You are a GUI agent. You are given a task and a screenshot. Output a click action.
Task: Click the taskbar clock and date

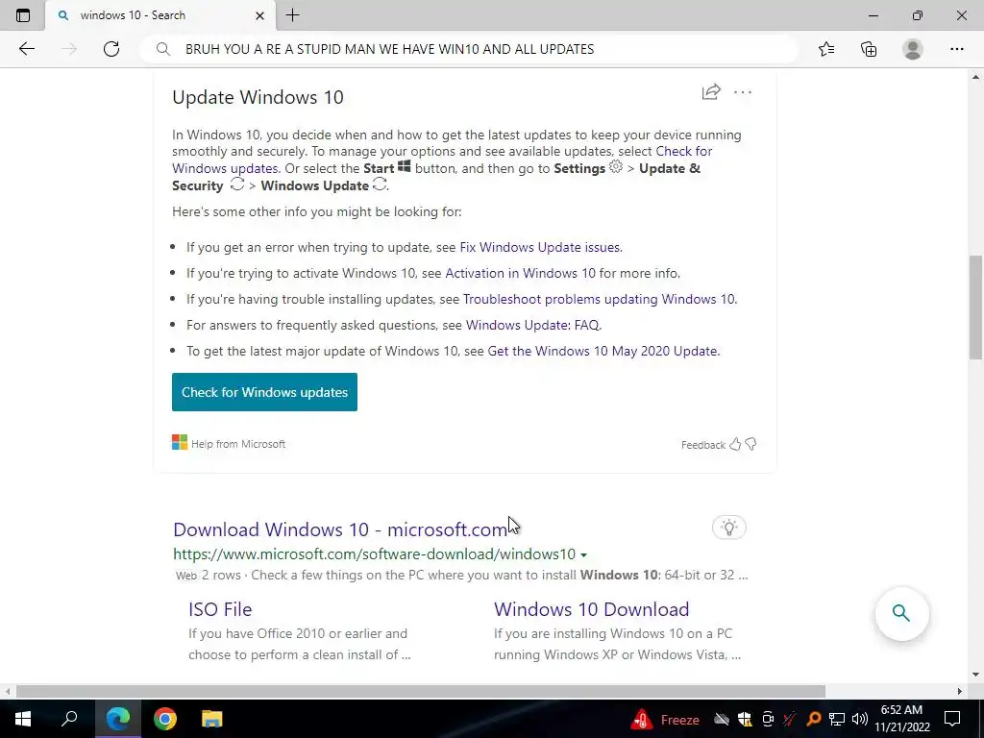coord(902,719)
